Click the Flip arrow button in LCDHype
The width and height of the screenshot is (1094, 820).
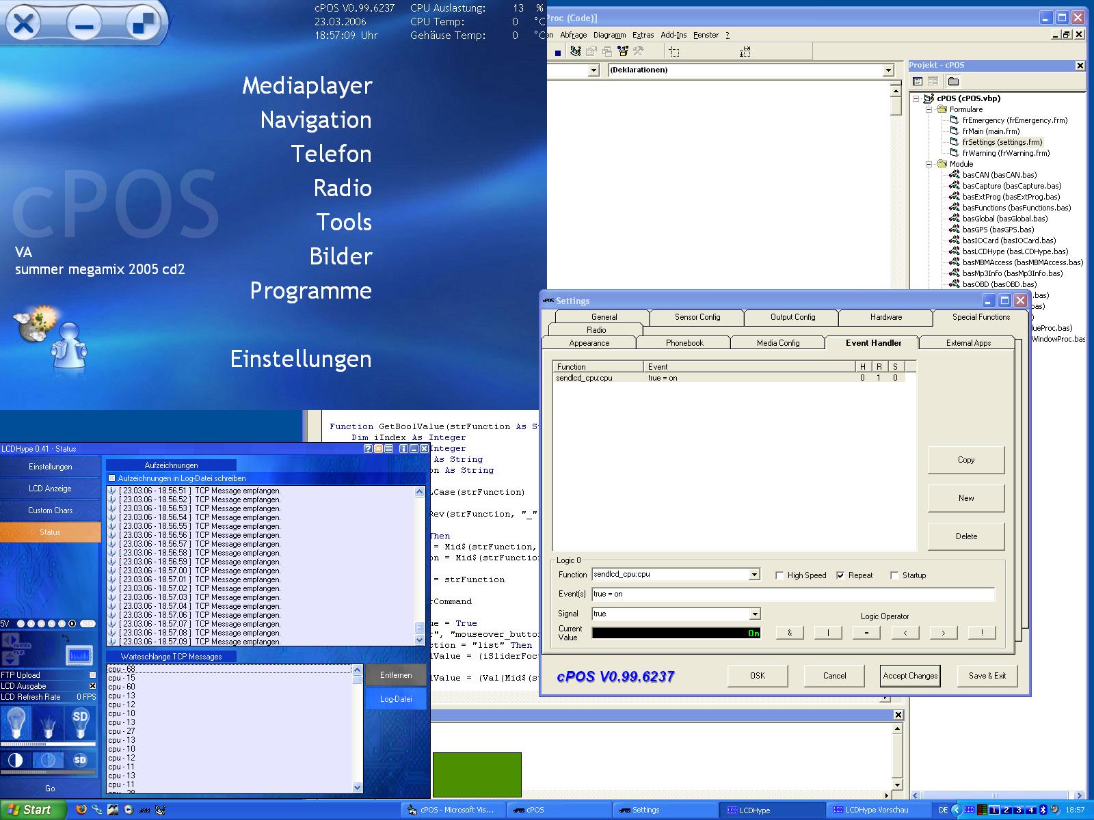[10, 658]
